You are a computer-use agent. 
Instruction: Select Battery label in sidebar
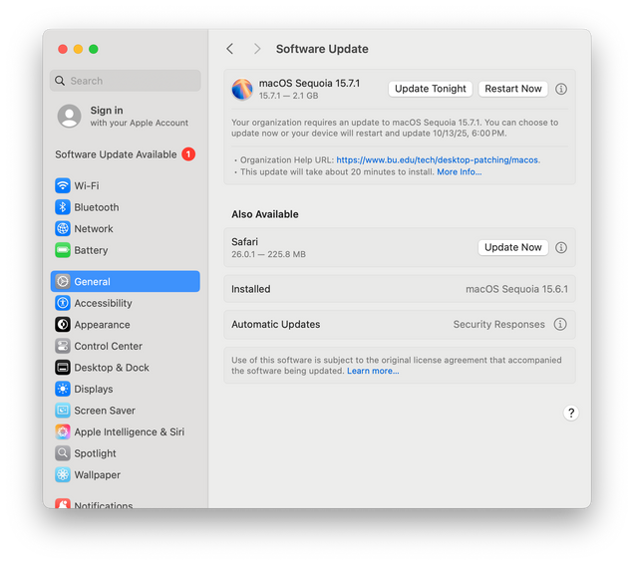91,250
